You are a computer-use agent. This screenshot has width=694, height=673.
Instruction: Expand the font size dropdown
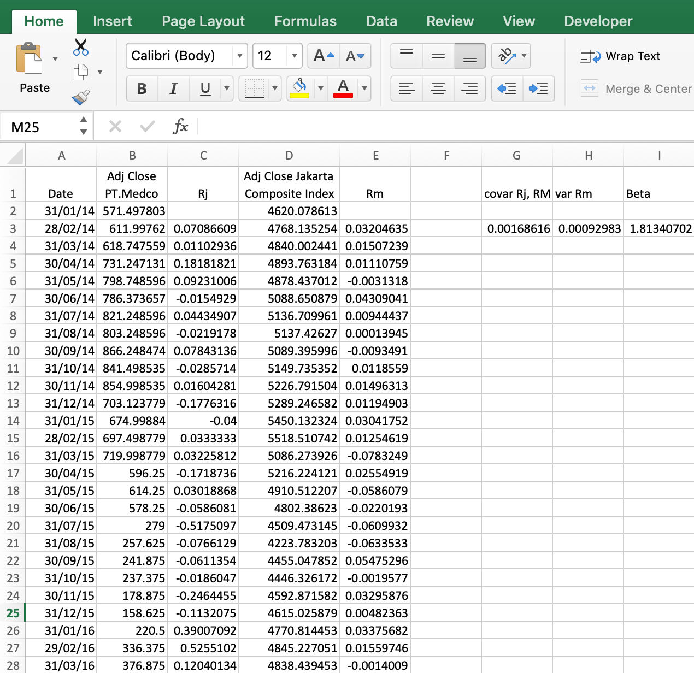294,56
